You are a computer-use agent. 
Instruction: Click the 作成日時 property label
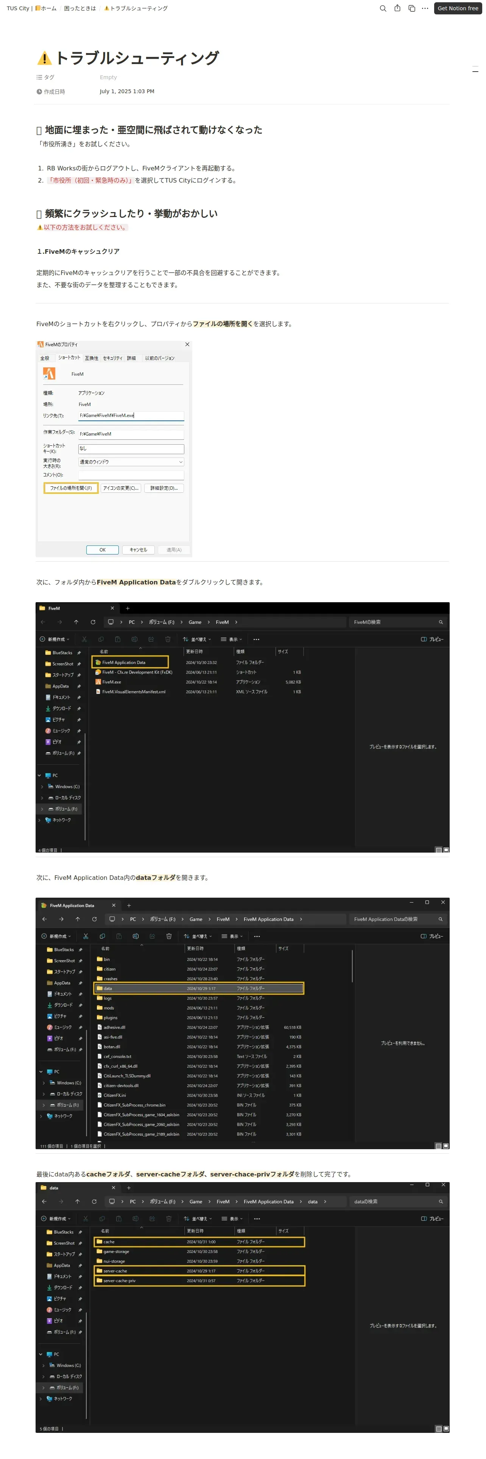[51, 91]
